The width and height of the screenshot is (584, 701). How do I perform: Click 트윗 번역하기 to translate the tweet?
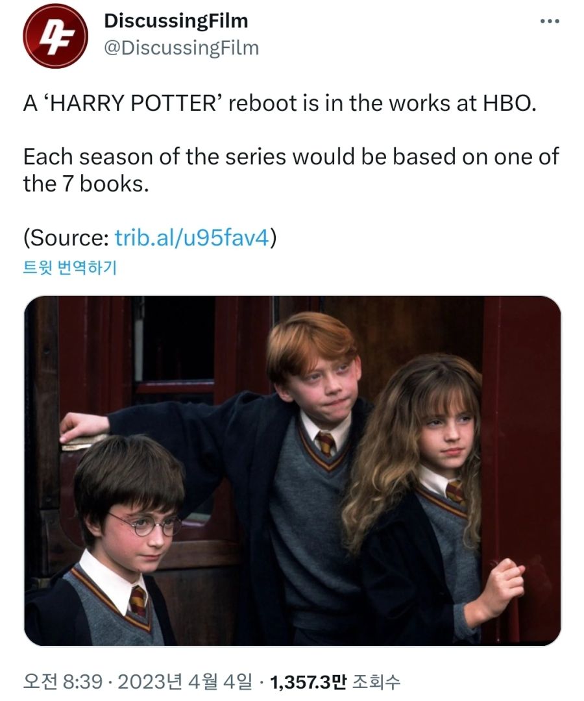point(69,267)
